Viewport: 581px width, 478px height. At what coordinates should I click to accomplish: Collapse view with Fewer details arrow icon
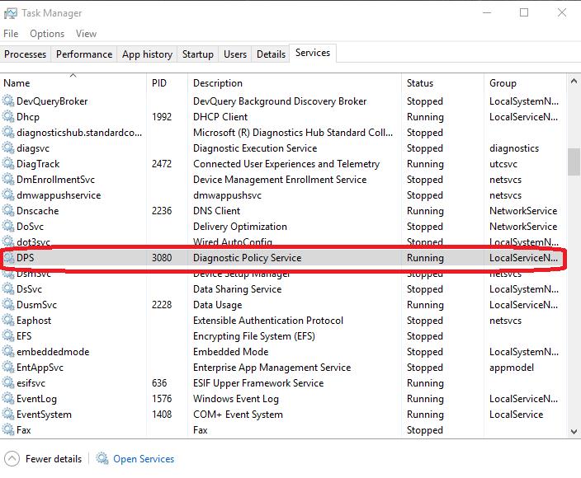(x=12, y=459)
